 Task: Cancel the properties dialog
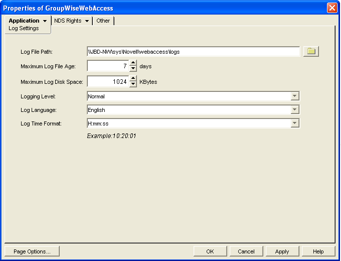click(x=246, y=251)
